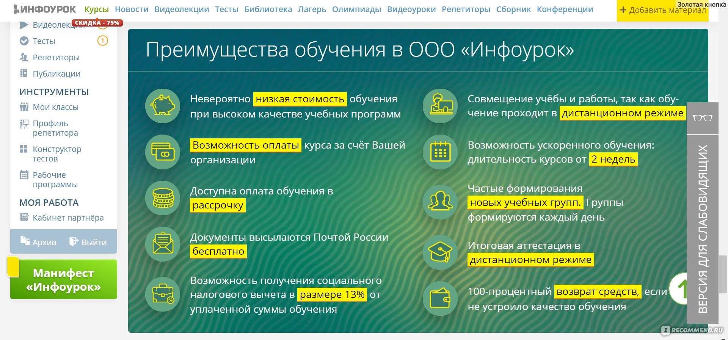The height and width of the screenshot is (340, 728).
Task: Click the 'рассрочку' highlighted text
Action: tap(218, 205)
